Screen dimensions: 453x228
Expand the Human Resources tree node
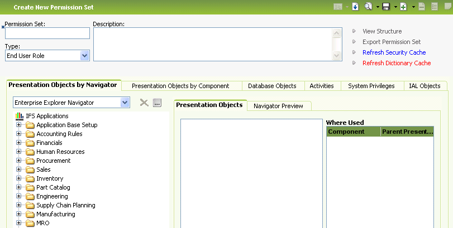tap(19, 152)
